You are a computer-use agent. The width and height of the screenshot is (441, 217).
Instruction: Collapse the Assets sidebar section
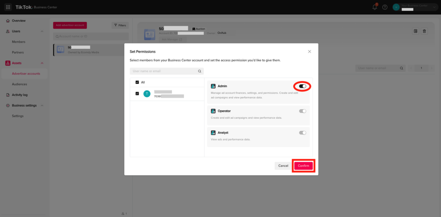pos(42,63)
